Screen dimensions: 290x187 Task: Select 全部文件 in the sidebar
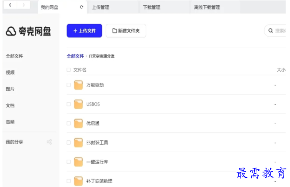pyautogui.click(x=15, y=56)
